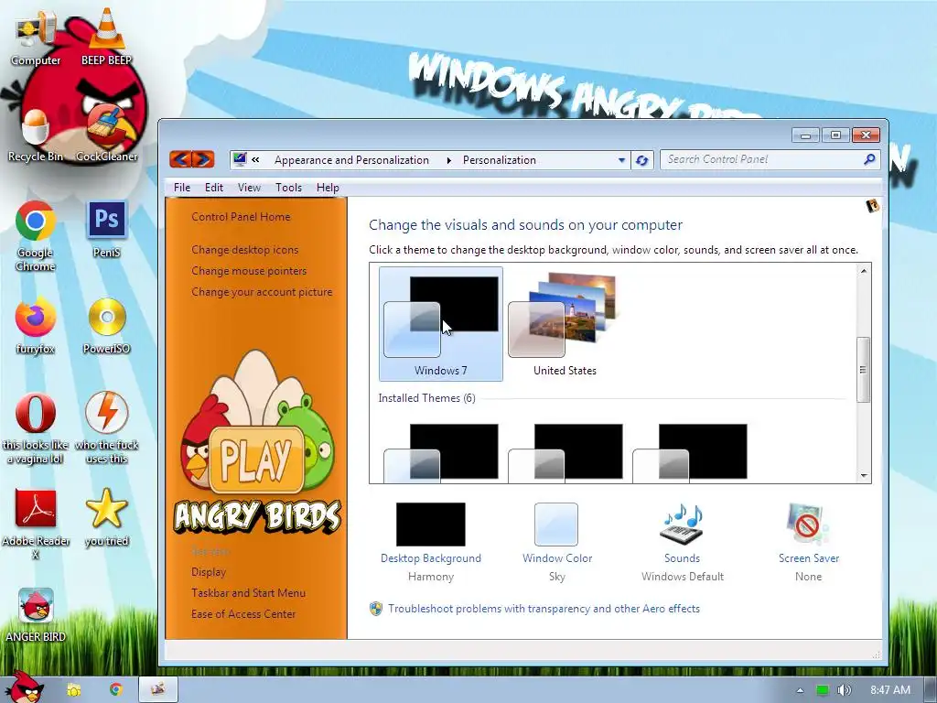Open Change mouse pointers link
This screenshot has width=937, height=703.
[249, 271]
